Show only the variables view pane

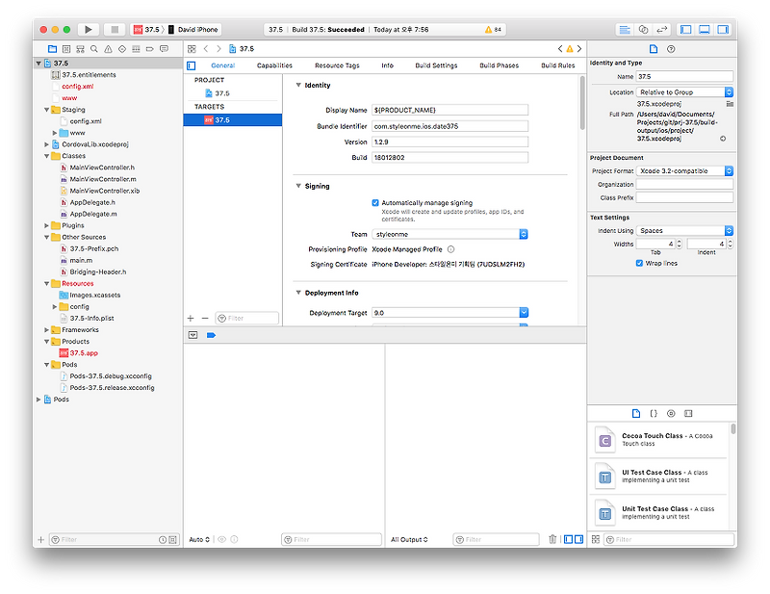[x=568, y=539]
